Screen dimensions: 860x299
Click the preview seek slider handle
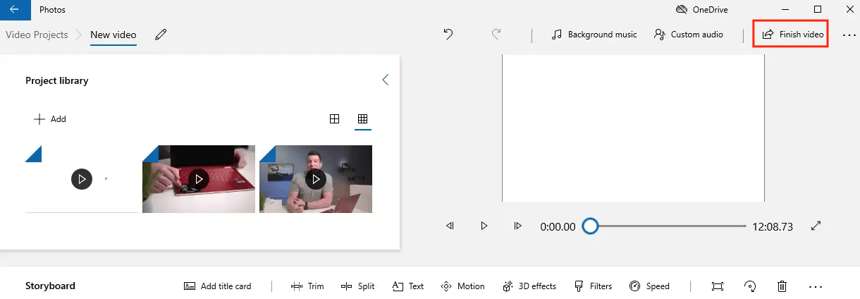tap(591, 226)
